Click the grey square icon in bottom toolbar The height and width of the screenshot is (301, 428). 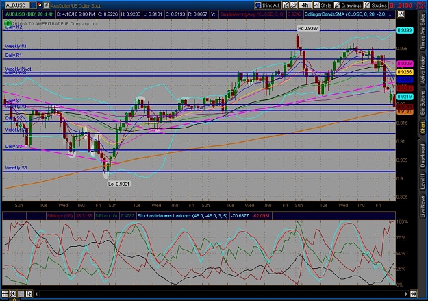[x=21, y=293]
